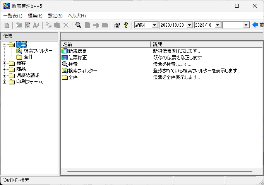The image size is (264, 185).
Task: Open the 納期 dropdown
Action: (x=154, y=25)
